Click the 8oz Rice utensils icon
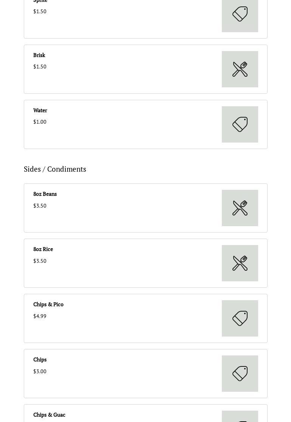This screenshot has height=422, width=291. (x=240, y=263)
